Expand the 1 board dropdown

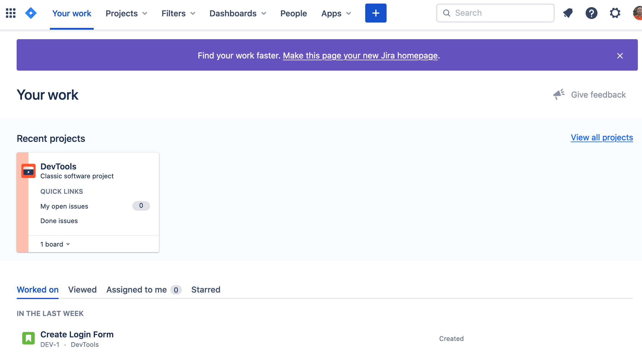click(x=55, y=244)
